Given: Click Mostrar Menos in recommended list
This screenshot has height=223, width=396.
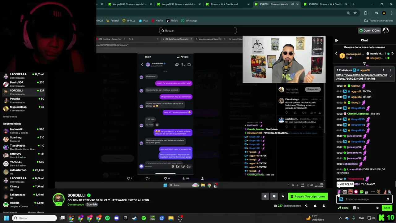Looking at the screenshot, I should click(36, 212).
